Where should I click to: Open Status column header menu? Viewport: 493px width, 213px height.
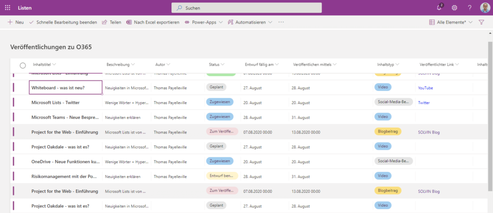tap(217, 65)
